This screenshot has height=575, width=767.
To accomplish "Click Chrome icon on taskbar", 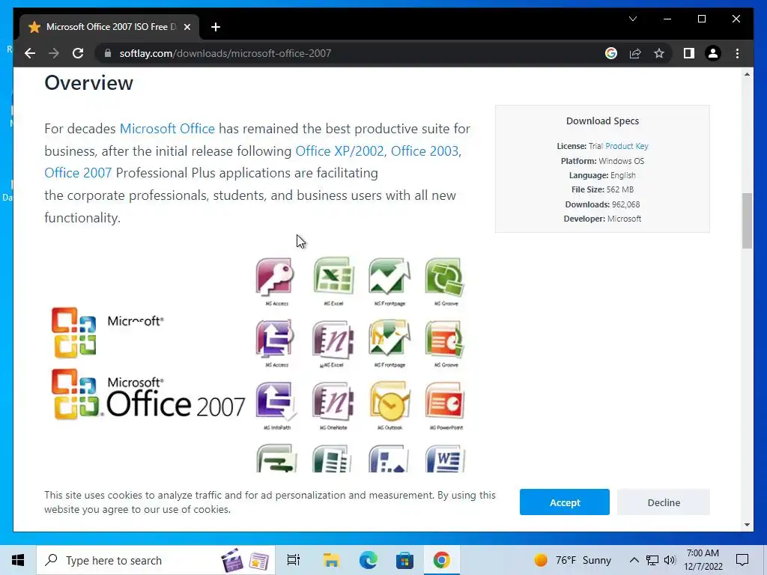I will pyautogui.click(x=441, y=560).
